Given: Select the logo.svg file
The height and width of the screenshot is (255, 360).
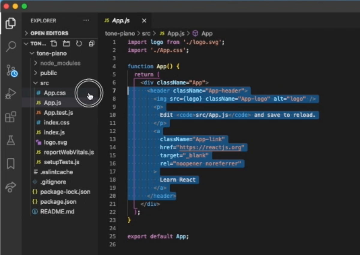Looking at the screenshot, I should 55,142.
